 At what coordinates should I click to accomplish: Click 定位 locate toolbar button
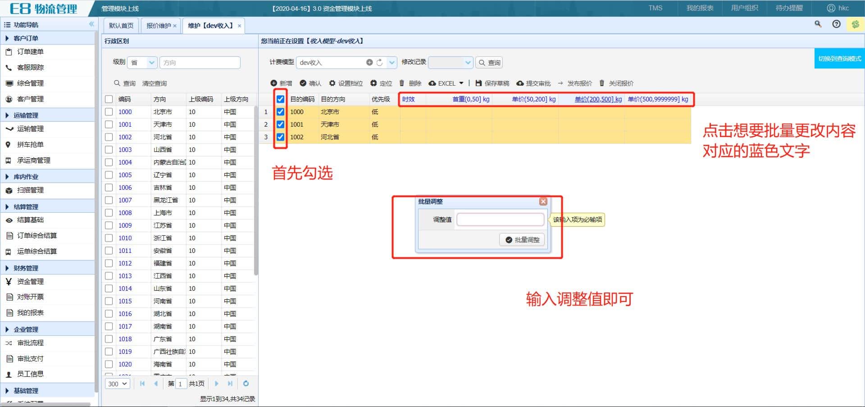(x=381, y=83)
